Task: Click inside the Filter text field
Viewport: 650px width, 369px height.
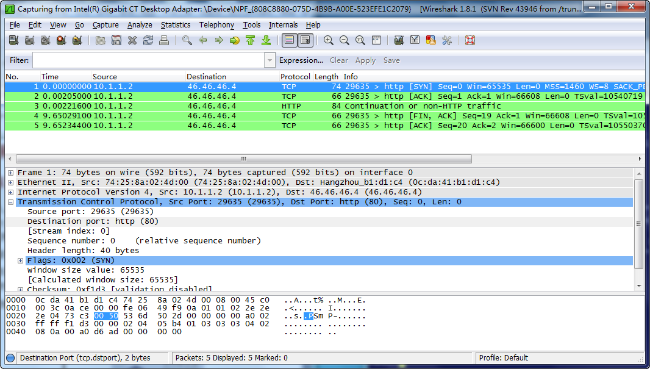Action: [x=148, y=60]
